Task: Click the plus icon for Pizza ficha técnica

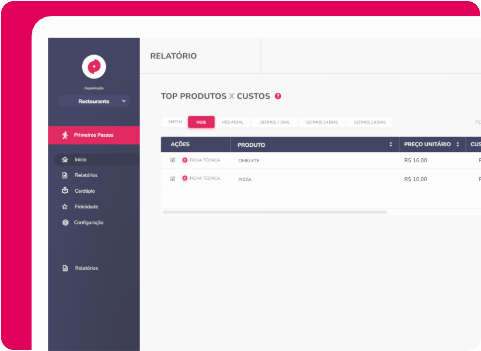Action: [x=185, y=178]
